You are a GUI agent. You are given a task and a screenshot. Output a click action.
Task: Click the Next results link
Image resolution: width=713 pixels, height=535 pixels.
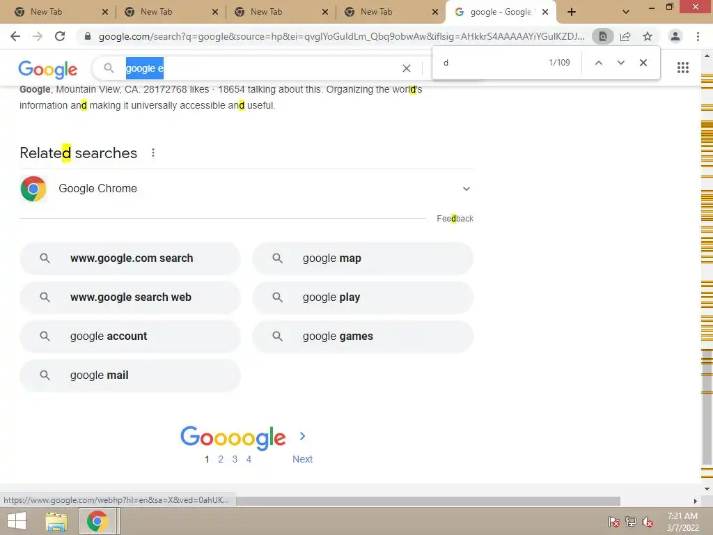(x=302, y=460)
